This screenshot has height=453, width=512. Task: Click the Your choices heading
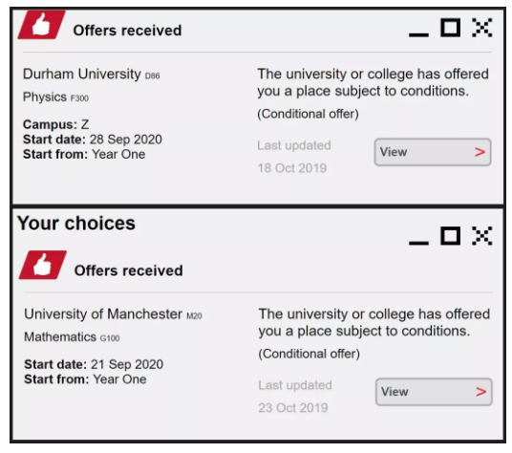click(x=76, y=224)
